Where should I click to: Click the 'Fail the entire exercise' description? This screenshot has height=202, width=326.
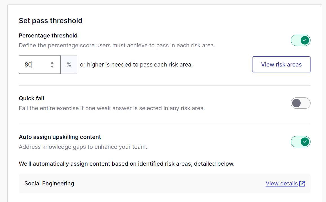tap(112, 108)
